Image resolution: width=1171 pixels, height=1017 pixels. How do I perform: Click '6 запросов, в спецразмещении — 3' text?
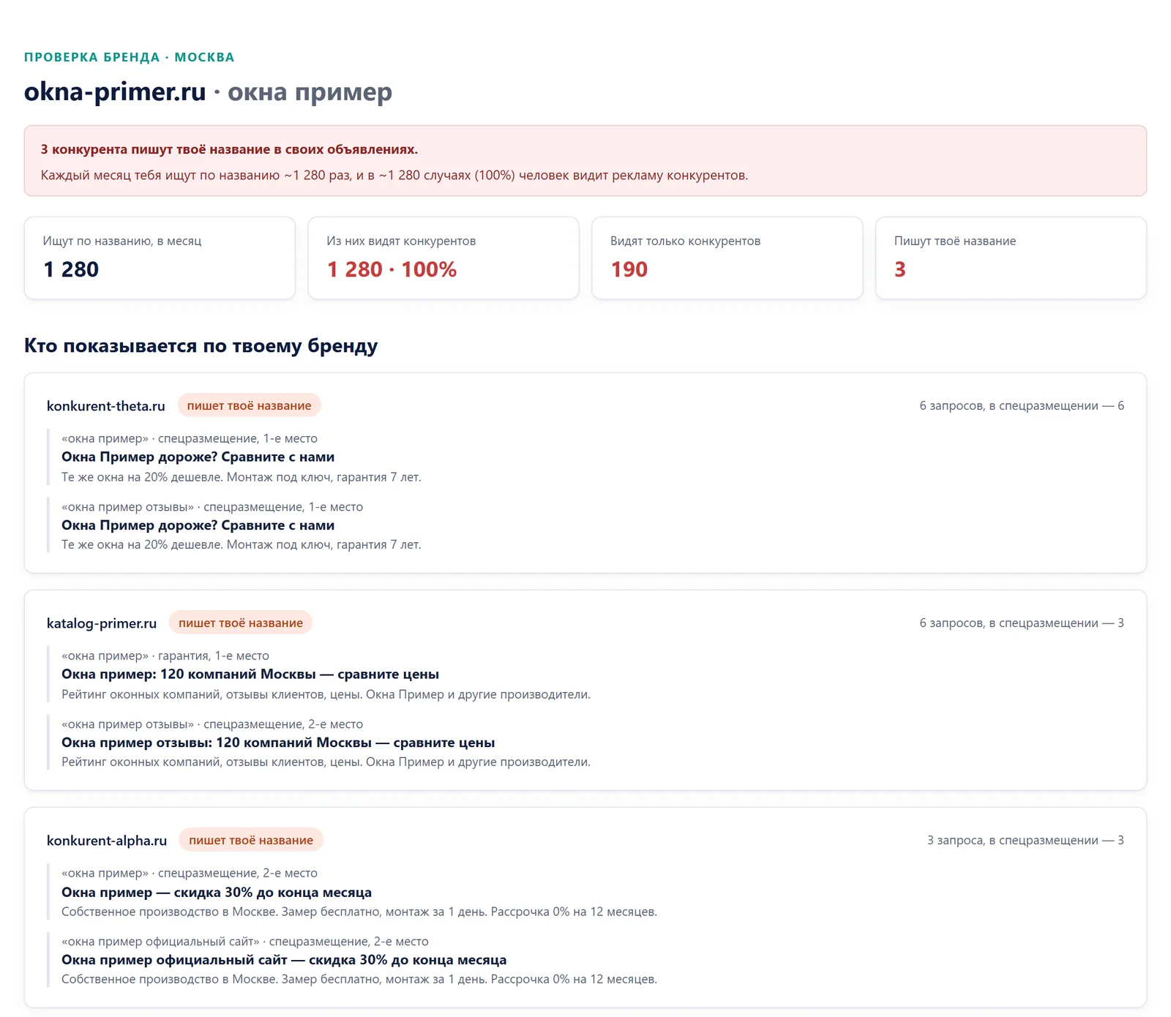tap(1022, 623)
